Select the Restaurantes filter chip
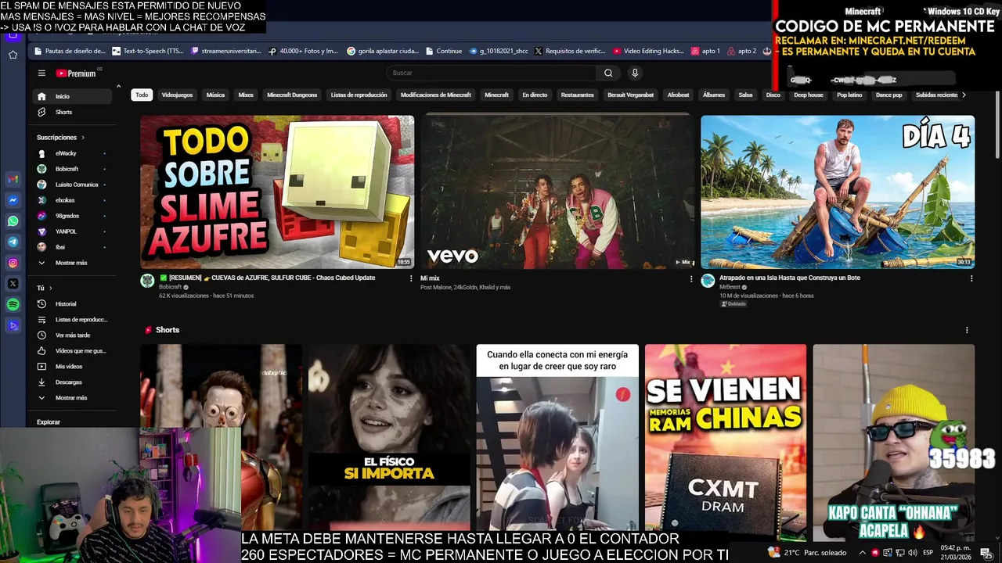 point(578,95)
